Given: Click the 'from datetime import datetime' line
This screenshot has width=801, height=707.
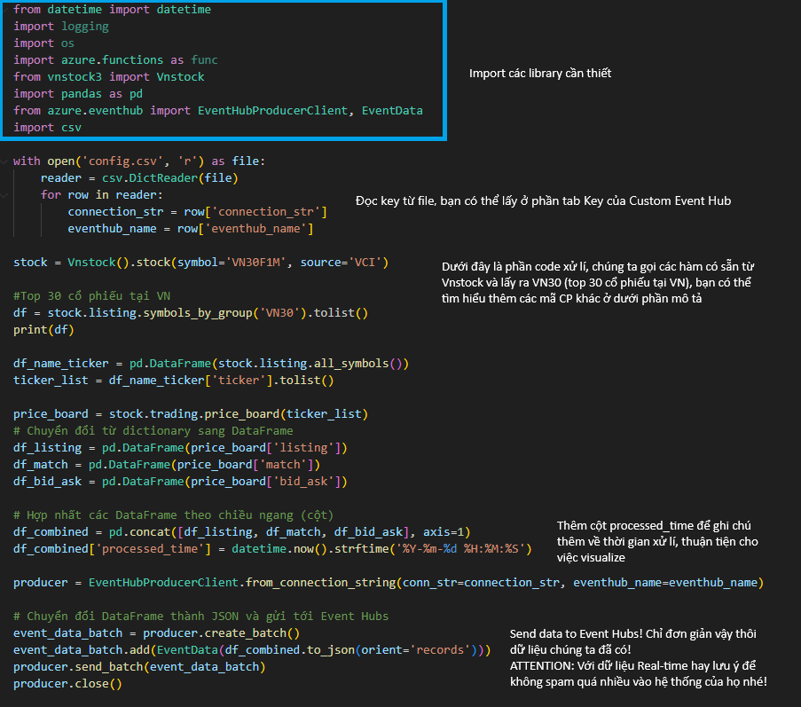Looking at the screenshot, I should pyautogui.click(x=112, y=9).
